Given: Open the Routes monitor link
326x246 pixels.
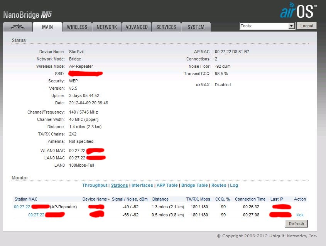Looking at the screenshot, I should pos(219,185).
